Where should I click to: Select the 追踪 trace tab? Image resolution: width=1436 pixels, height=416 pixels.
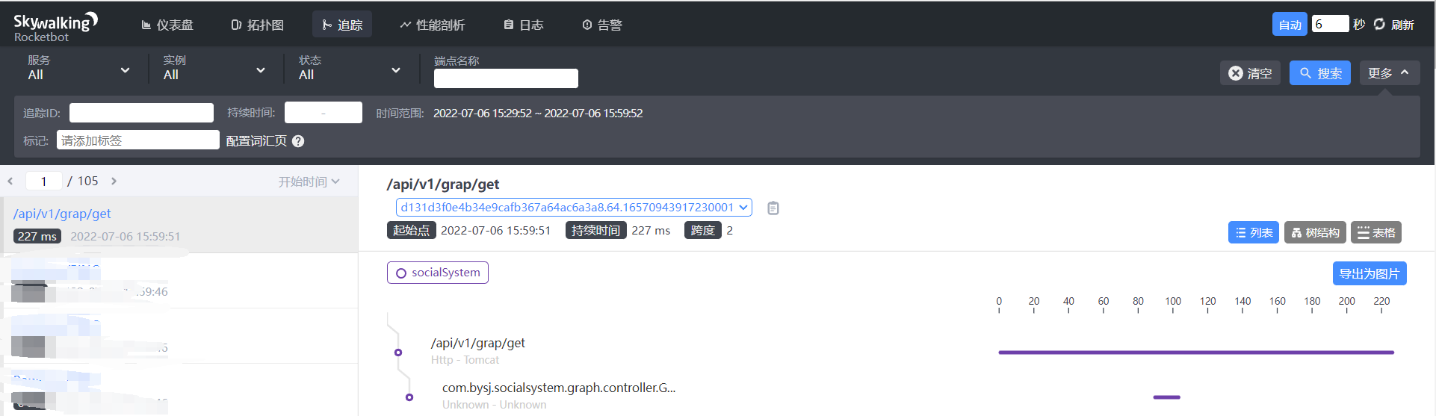tap(342, 25)
